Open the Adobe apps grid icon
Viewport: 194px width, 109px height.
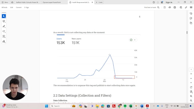click(162, 2)
